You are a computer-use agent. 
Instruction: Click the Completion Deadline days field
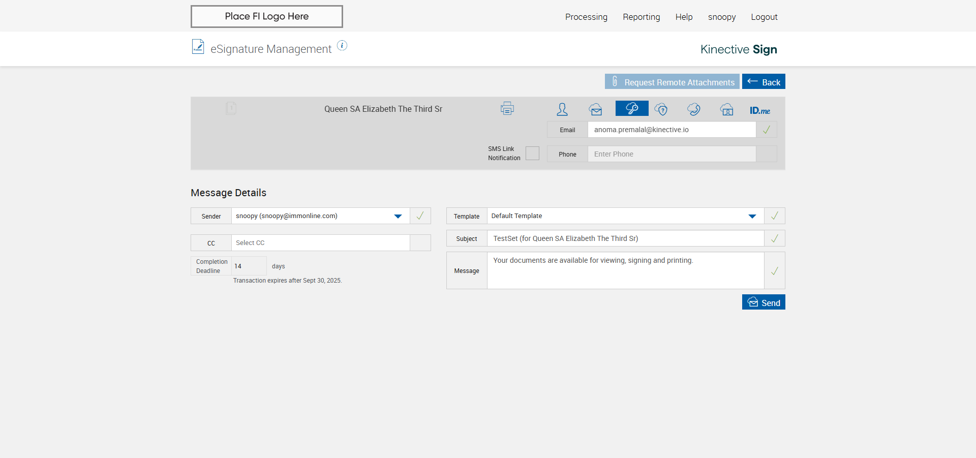[x=249, y=266]
